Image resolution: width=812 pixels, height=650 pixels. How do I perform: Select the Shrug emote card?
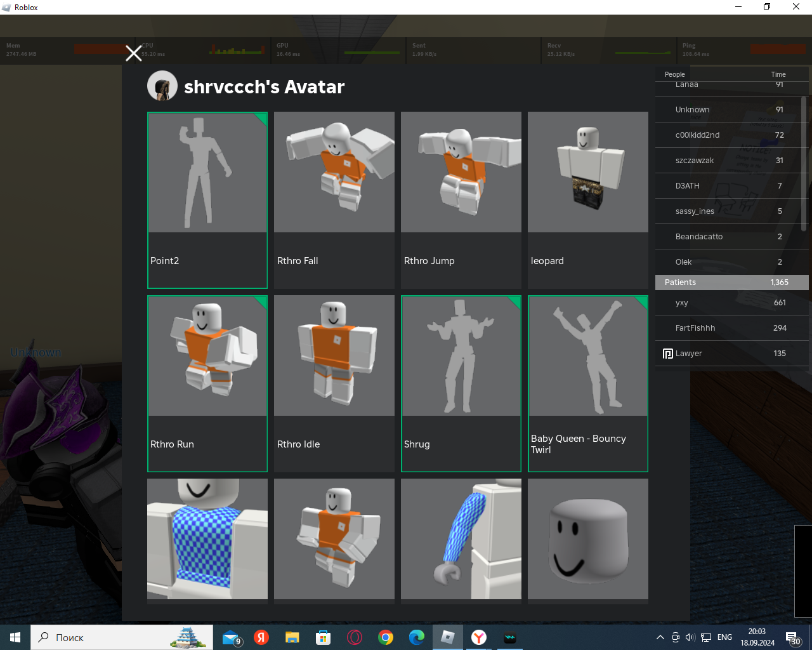[461, 383]
